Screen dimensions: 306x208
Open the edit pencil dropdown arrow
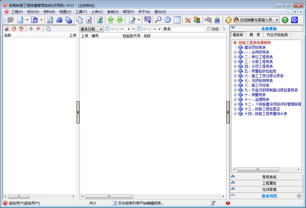(139, 20)
